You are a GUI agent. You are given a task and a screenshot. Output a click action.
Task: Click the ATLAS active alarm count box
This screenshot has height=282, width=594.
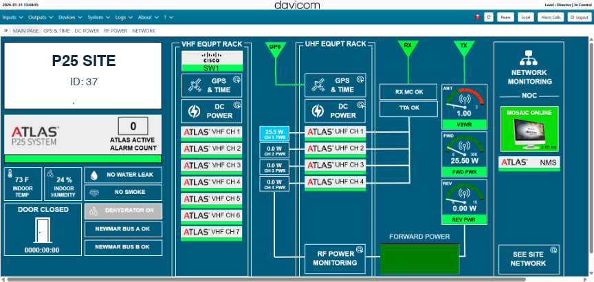(x=133, y=127)
